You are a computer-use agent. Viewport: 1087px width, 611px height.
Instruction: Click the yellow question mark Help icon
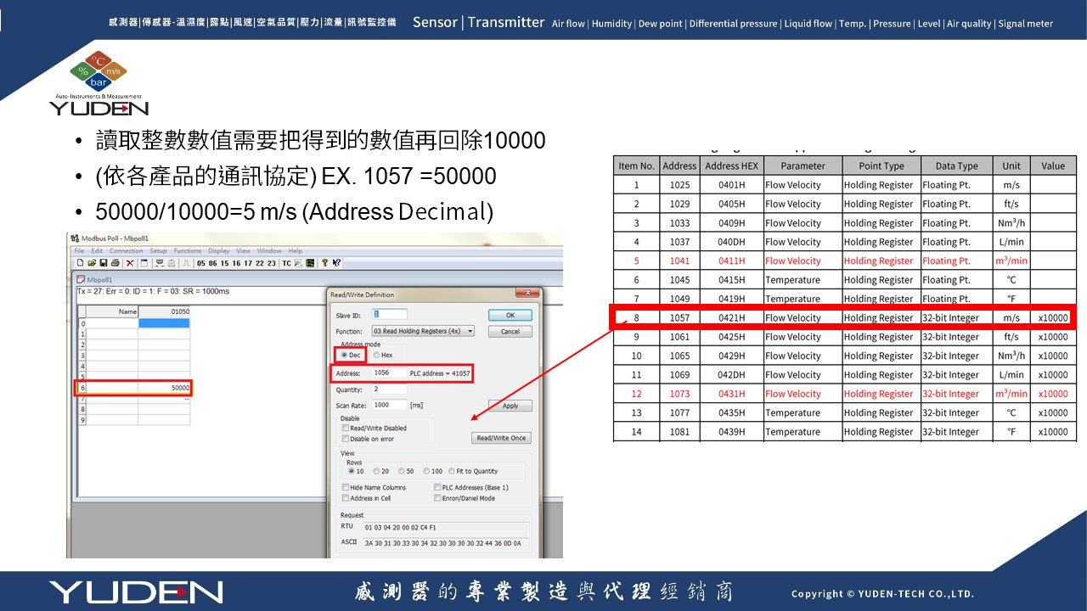pos(324,263)
